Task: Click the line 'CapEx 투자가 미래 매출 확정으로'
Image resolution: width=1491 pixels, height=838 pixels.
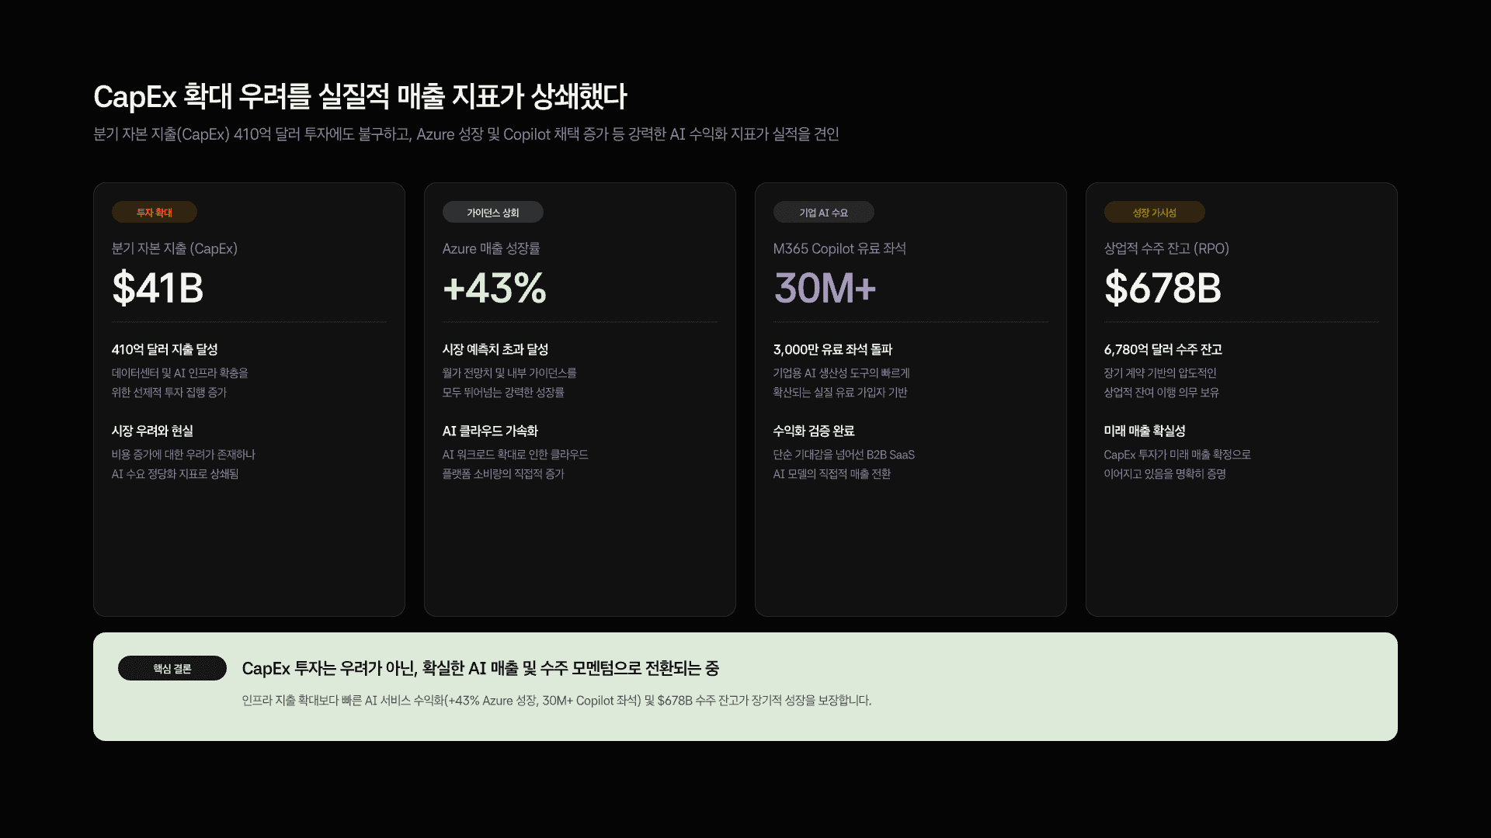Action: (1177, 455)
